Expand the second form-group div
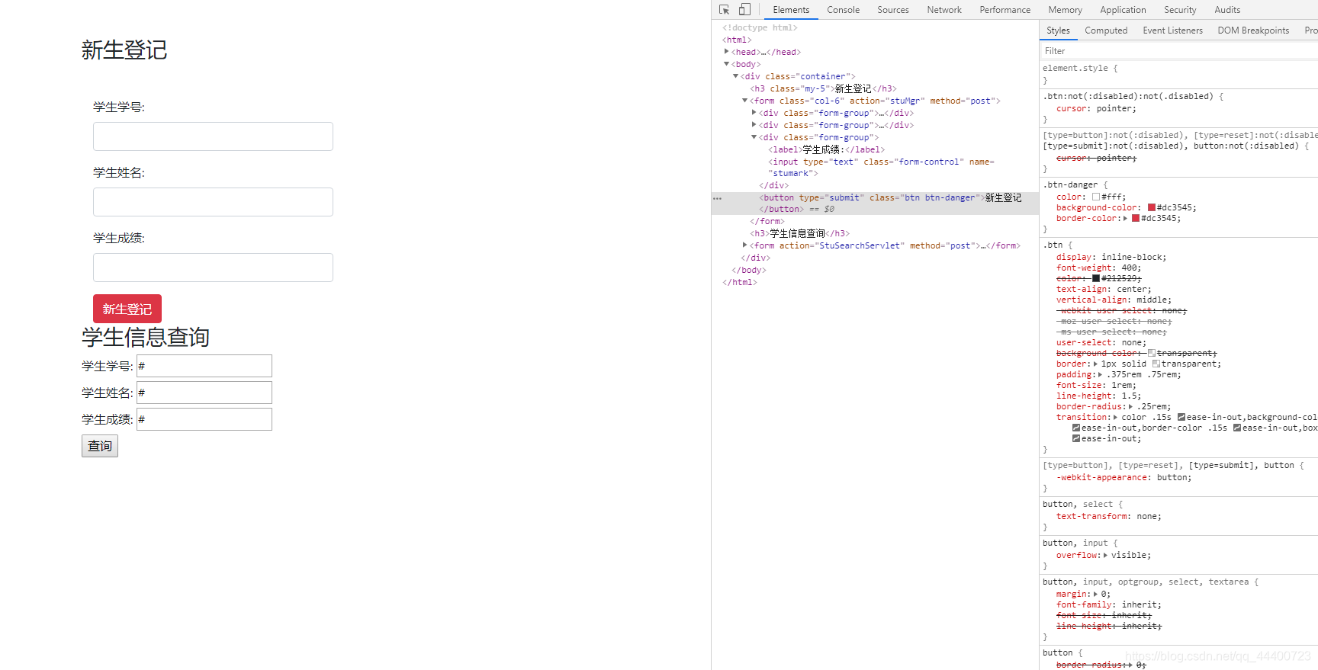This screenshot has height=670, width=1318. coord(754,125)
